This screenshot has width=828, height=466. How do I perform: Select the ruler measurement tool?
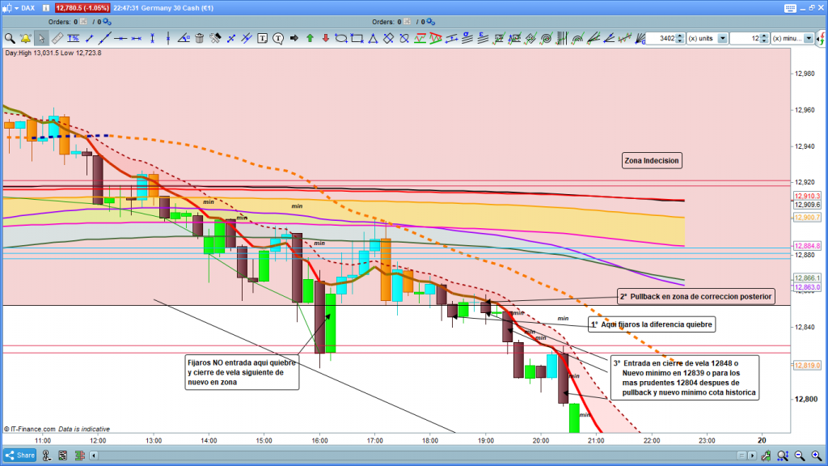pos(57,38)
